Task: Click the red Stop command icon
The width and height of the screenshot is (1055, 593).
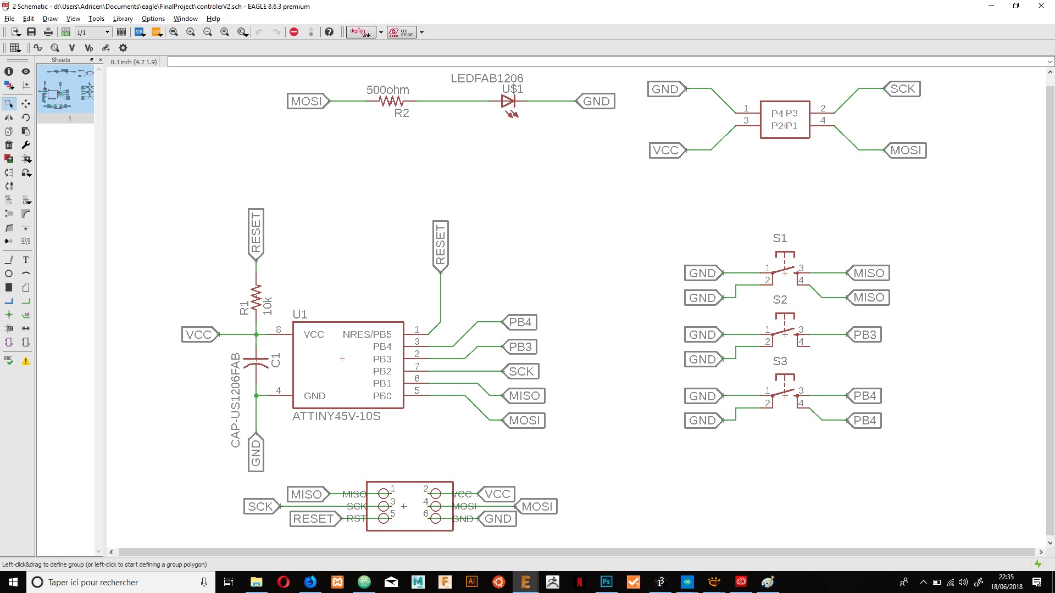Action: tap(294, 32)
